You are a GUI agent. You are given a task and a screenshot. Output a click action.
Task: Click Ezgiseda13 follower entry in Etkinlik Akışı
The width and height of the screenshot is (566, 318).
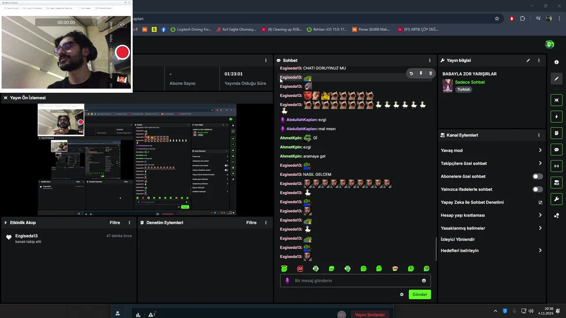click(x=68, y=238)
